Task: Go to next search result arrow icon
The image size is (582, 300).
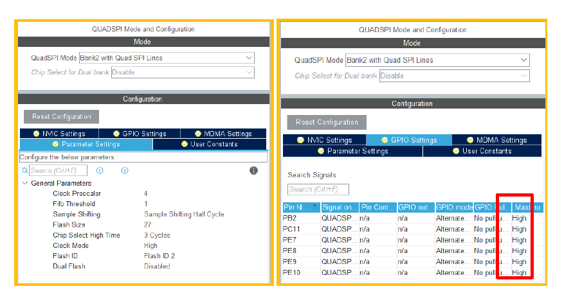Action: [125, 170]
